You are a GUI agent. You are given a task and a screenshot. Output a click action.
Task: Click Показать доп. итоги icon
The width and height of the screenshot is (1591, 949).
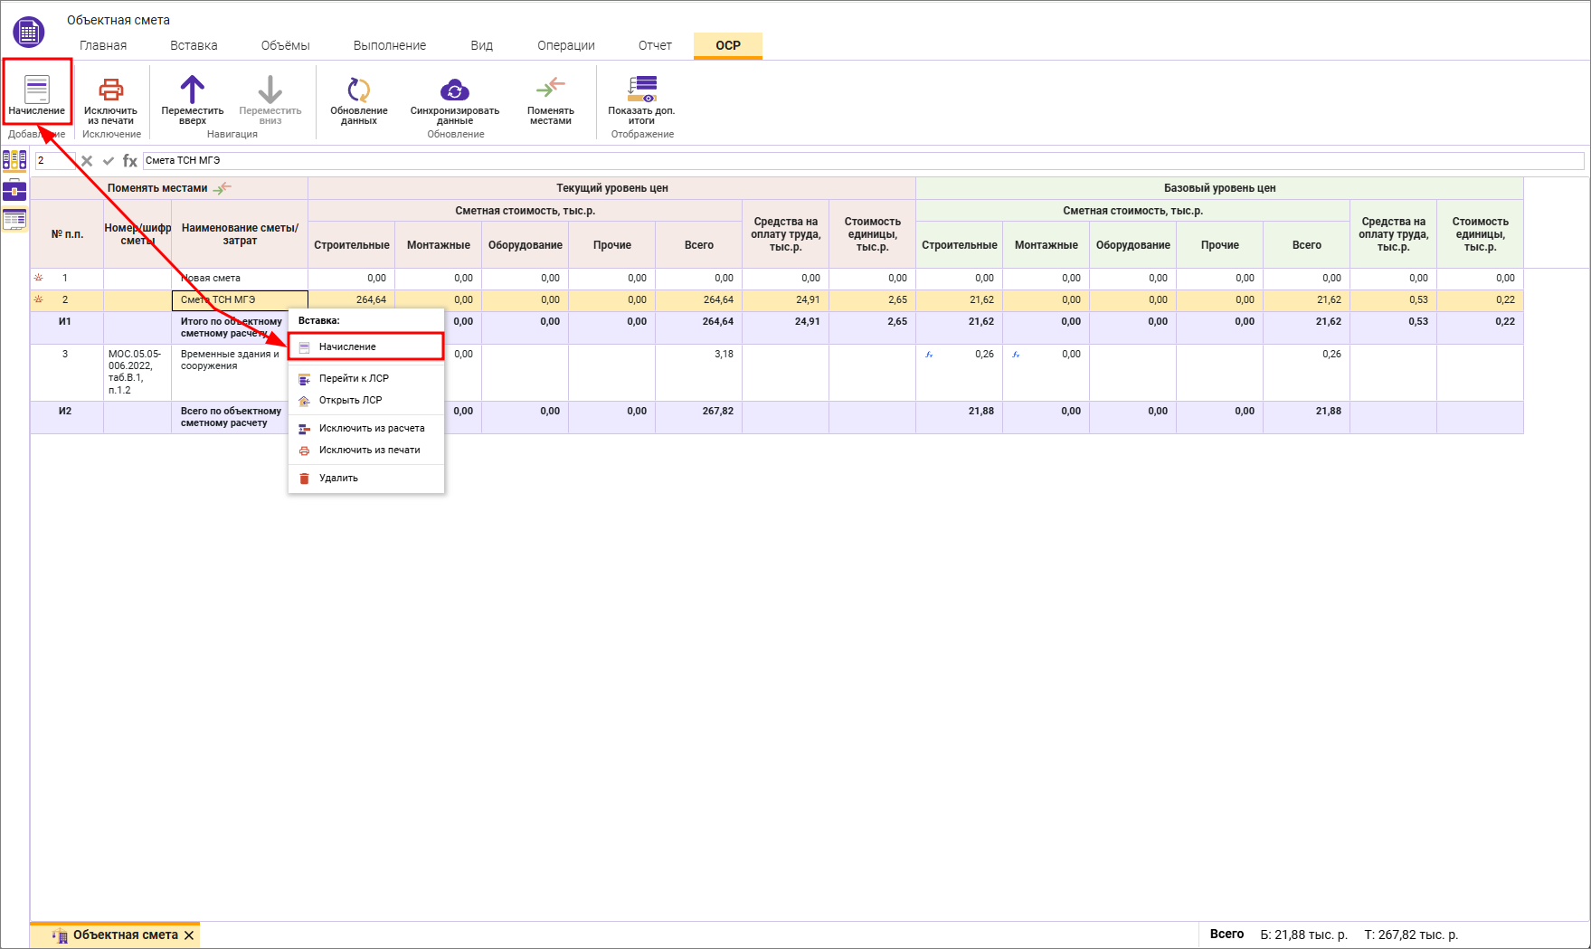(641, 89)
